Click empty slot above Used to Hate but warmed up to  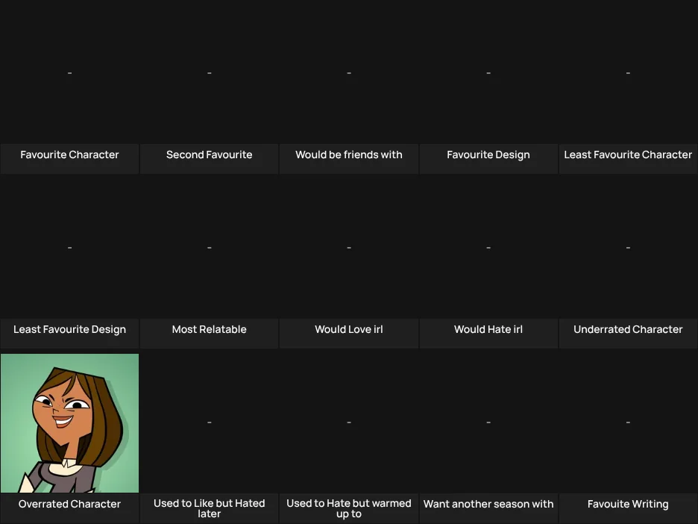pyautogui.click(x=349, y=422)
